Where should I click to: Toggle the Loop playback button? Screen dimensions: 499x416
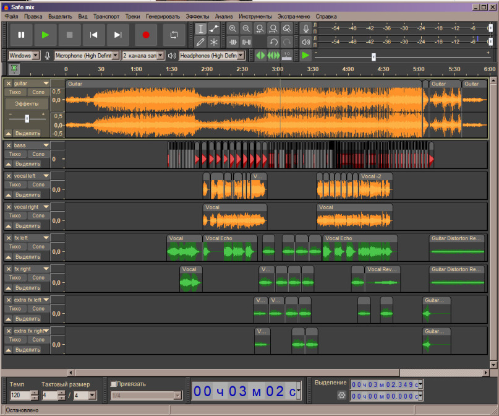tap(174, 35)
